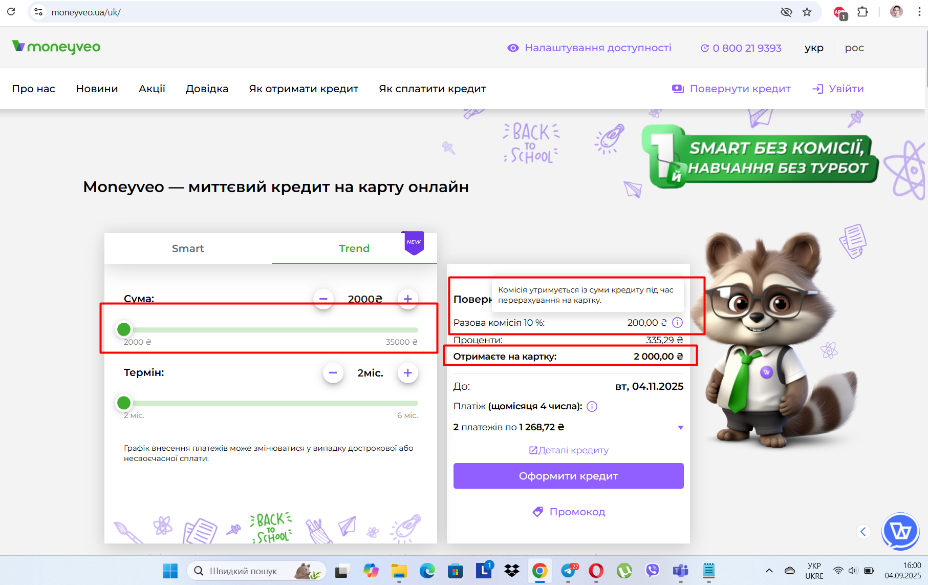Open clock and date 16:00 in tray
This screenshot has width=928, height=585.
[x=903, y=571]
